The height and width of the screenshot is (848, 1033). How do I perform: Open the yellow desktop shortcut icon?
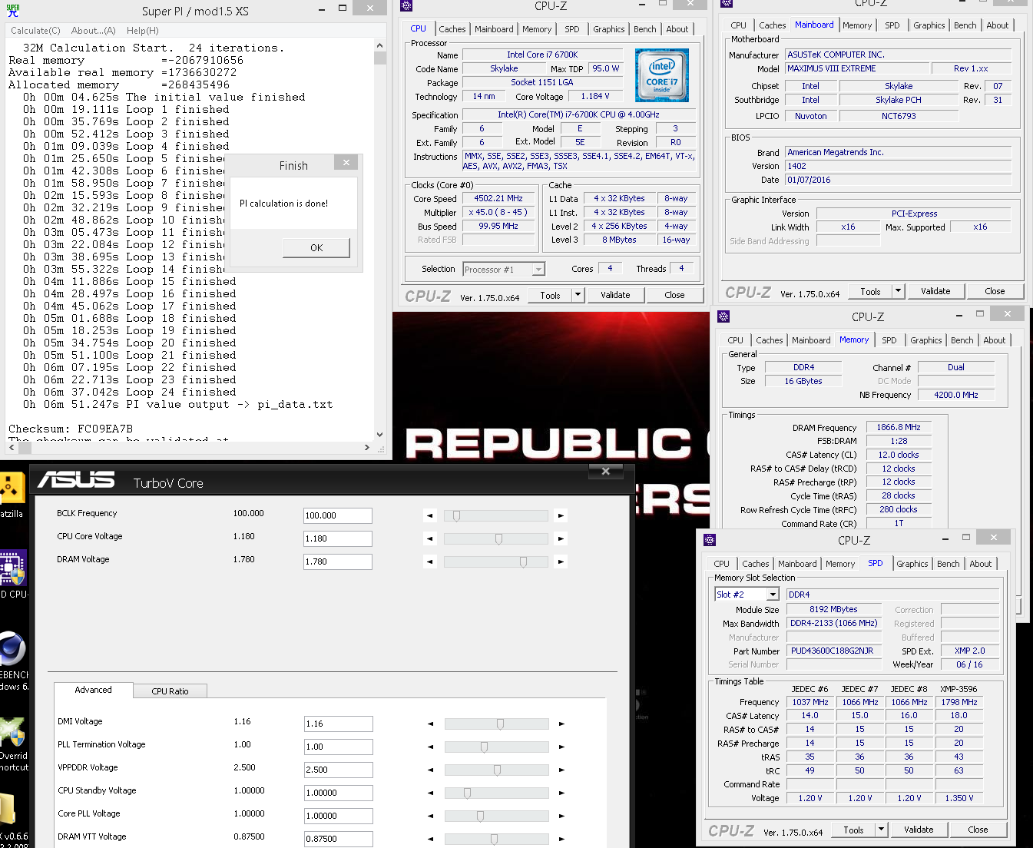click(11, 488)
